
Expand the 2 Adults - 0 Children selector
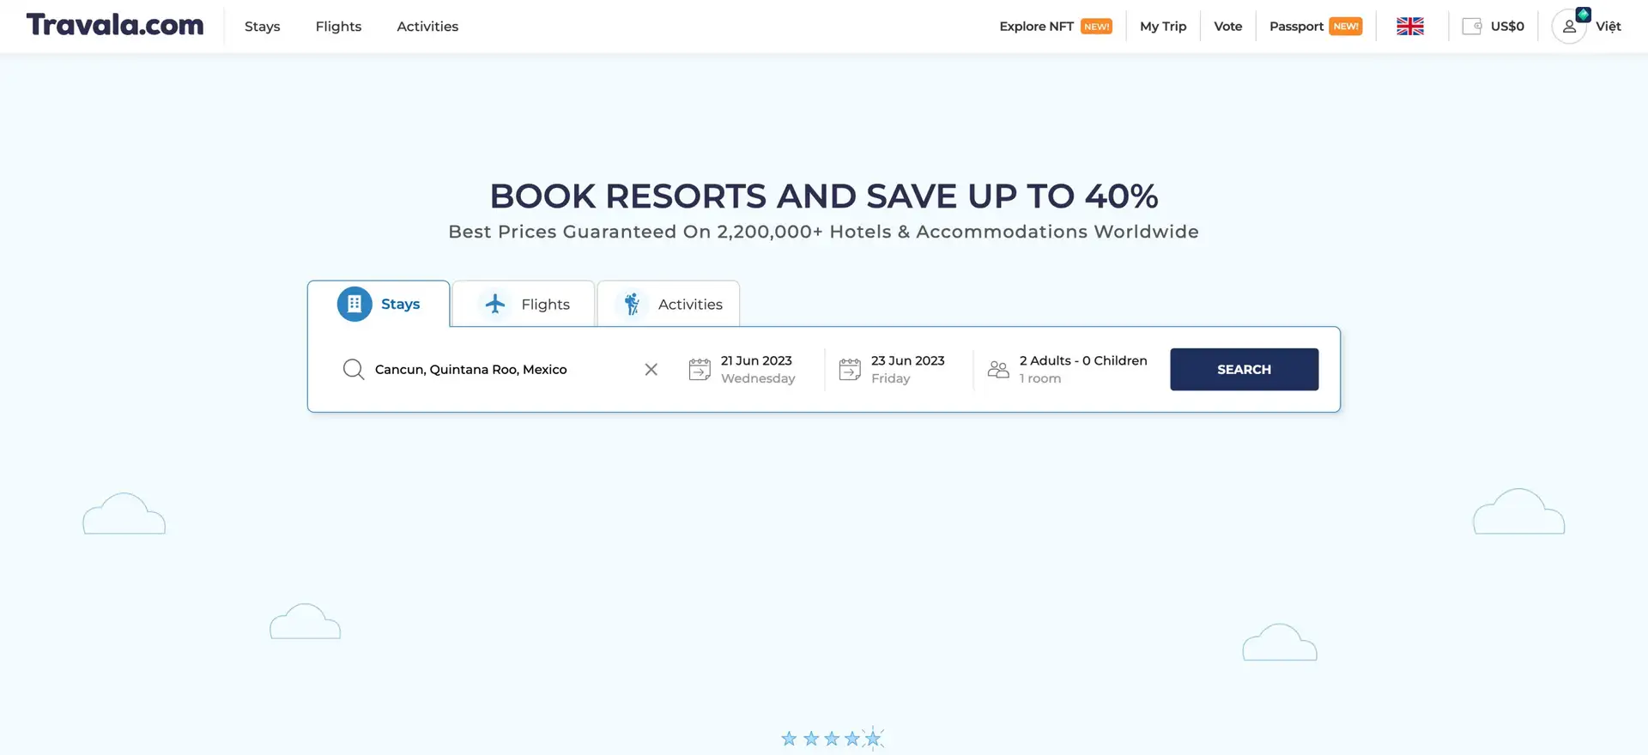[1082, 369]
